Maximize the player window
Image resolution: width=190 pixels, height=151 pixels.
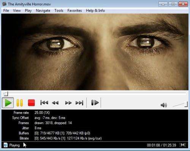[x=173, y=4]
